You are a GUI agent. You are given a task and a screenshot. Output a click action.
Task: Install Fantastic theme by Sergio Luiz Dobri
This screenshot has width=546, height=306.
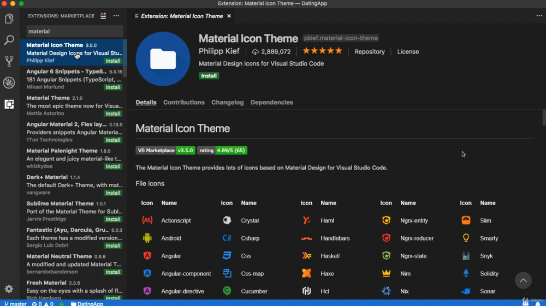coord(113,246)
